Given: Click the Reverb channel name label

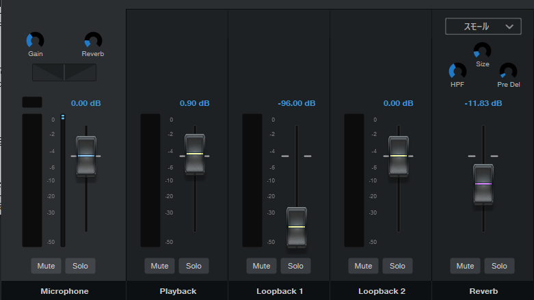Looking at the screenshot, I should tap(483, 291).
